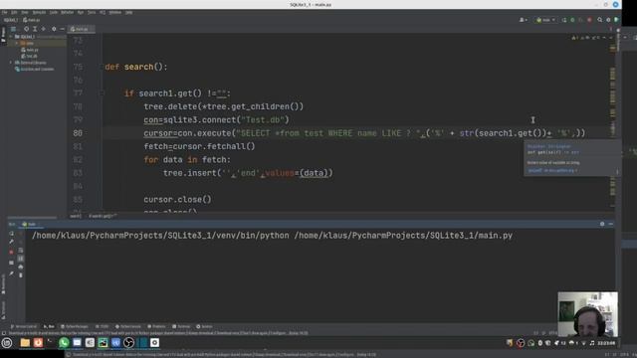Launch WhatsApp from taskbar
The width and height of the screenshot is (637, 358).
[64, 343]
